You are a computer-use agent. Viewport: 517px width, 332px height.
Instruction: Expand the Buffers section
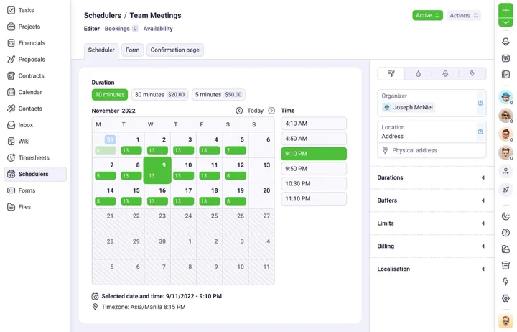pos(431,200)
